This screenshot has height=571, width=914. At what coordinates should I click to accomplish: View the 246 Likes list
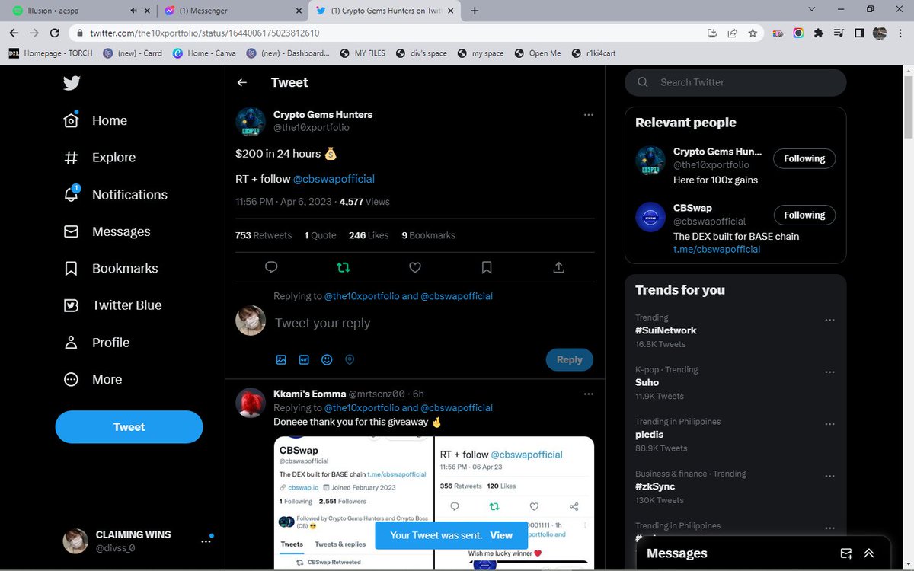point(369,235)
